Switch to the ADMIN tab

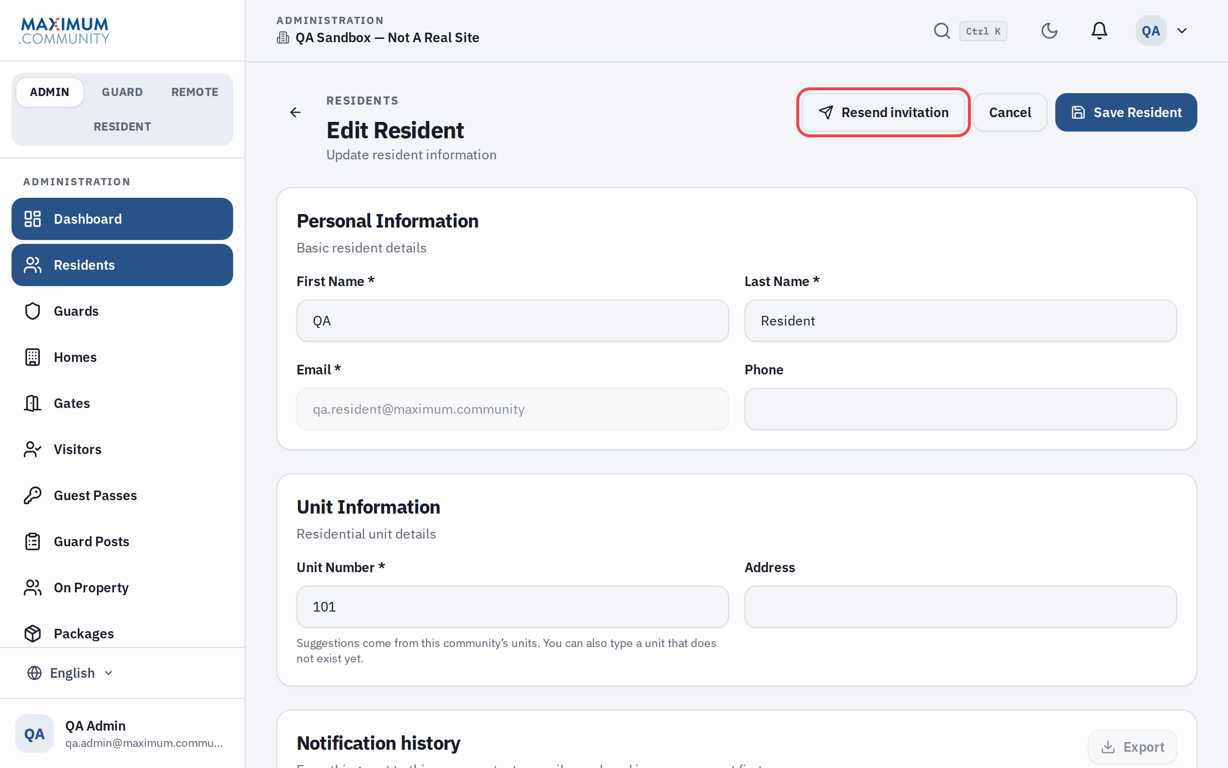pos(50,92)
